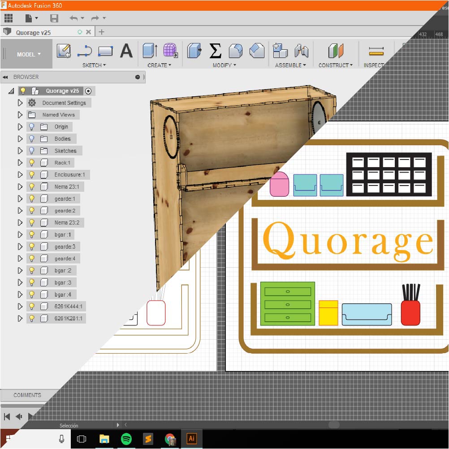Select the Chamfer tool
449x449 pixels.
(x=257, y=51)
